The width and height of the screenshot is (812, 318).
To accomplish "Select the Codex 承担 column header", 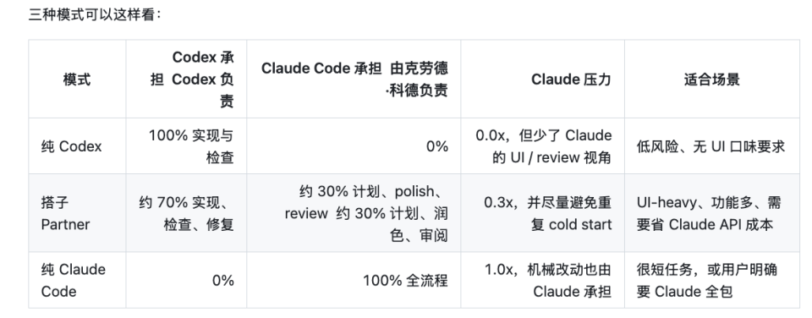I will click(186, 79).
